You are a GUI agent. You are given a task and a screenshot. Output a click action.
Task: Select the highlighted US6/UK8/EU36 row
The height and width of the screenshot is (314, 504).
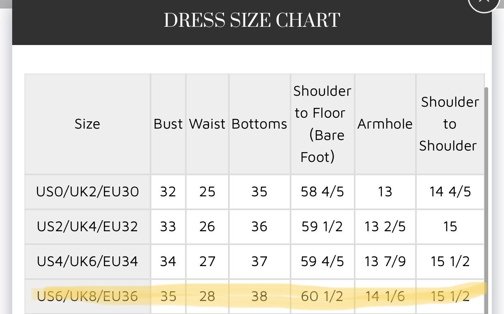pos(254,297)
